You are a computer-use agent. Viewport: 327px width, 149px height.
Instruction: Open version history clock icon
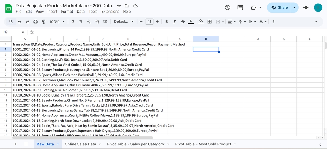point(228,8)
